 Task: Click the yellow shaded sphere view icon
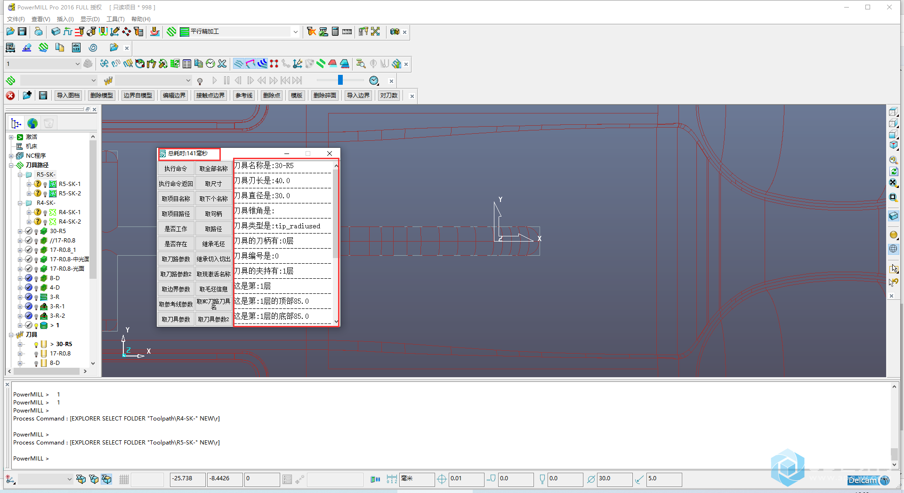point(893,235)
